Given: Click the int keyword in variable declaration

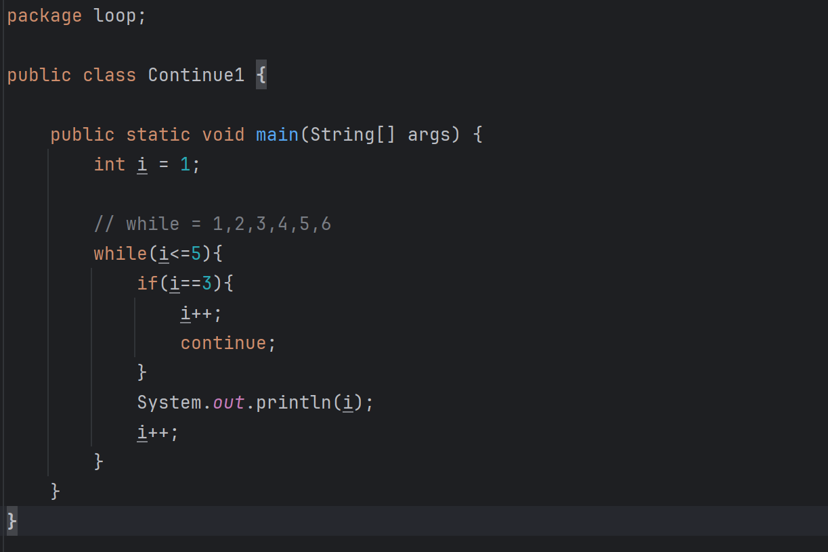Looking at the screenshot, I should pyautogui.click(x=110, y=164).
